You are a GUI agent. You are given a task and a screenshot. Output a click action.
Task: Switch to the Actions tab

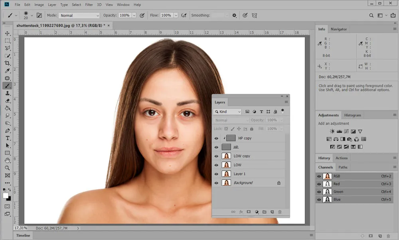tap(342, 158)
